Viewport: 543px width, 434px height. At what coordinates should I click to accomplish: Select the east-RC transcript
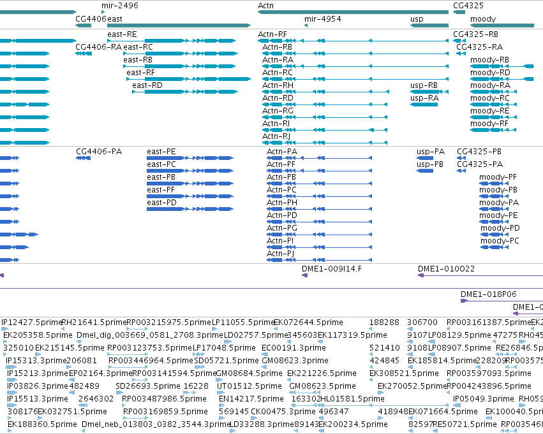(x=181, y=54)
